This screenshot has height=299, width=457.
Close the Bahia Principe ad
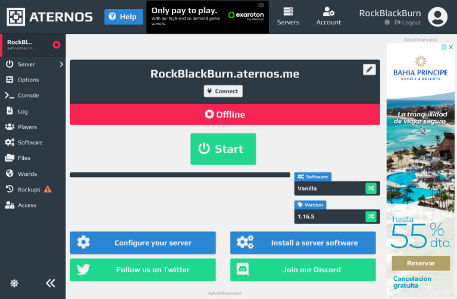(x=451, y=47)
